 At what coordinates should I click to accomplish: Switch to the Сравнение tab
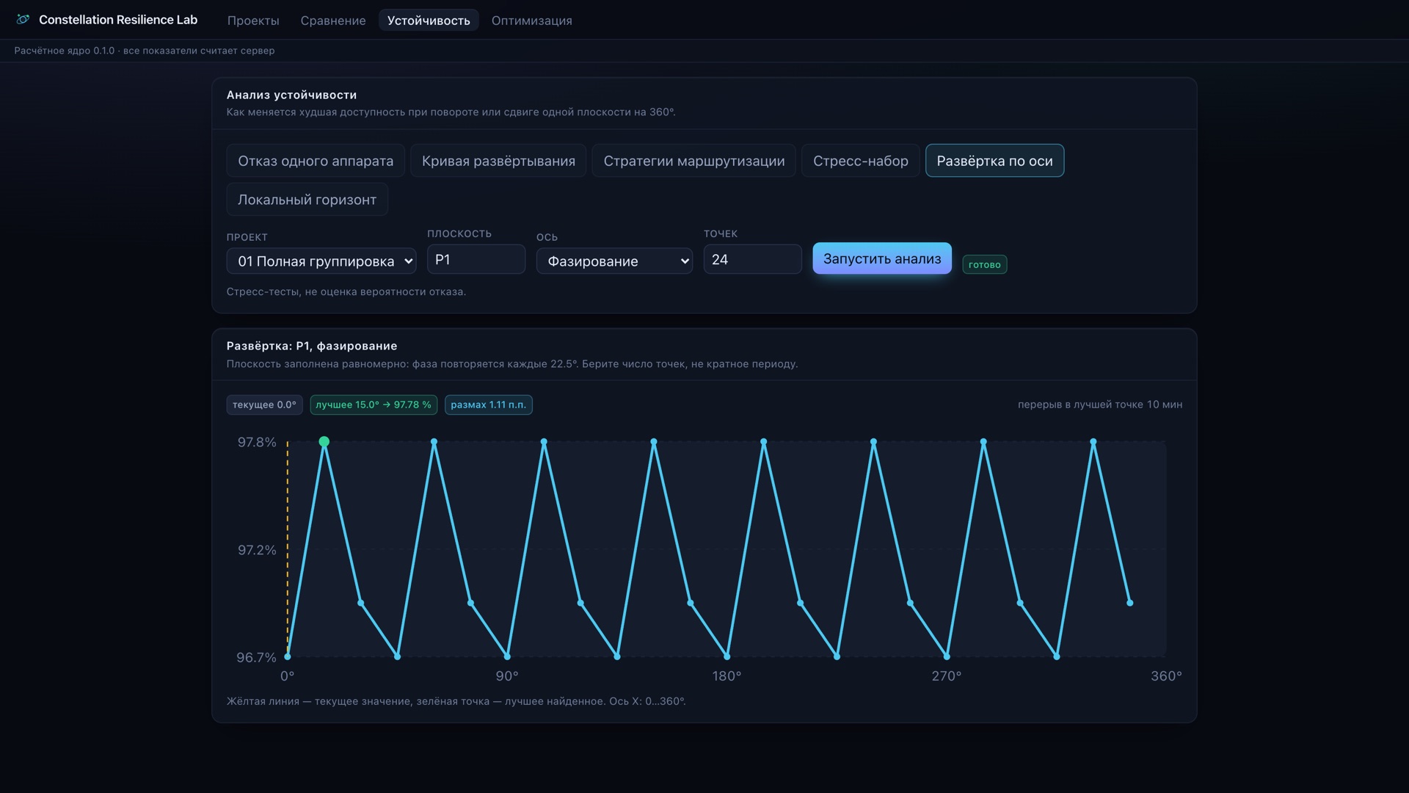coord(333,21)
